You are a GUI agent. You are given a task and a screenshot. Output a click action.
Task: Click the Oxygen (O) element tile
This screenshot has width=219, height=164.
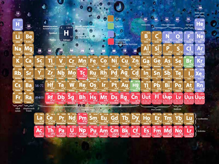178,37
